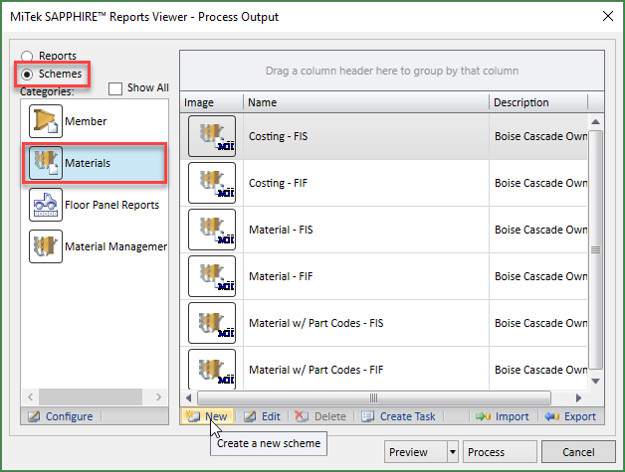
Task: Click the Costing - FIF scheme image
Action: pyautogui.click(x=212, y=183)
